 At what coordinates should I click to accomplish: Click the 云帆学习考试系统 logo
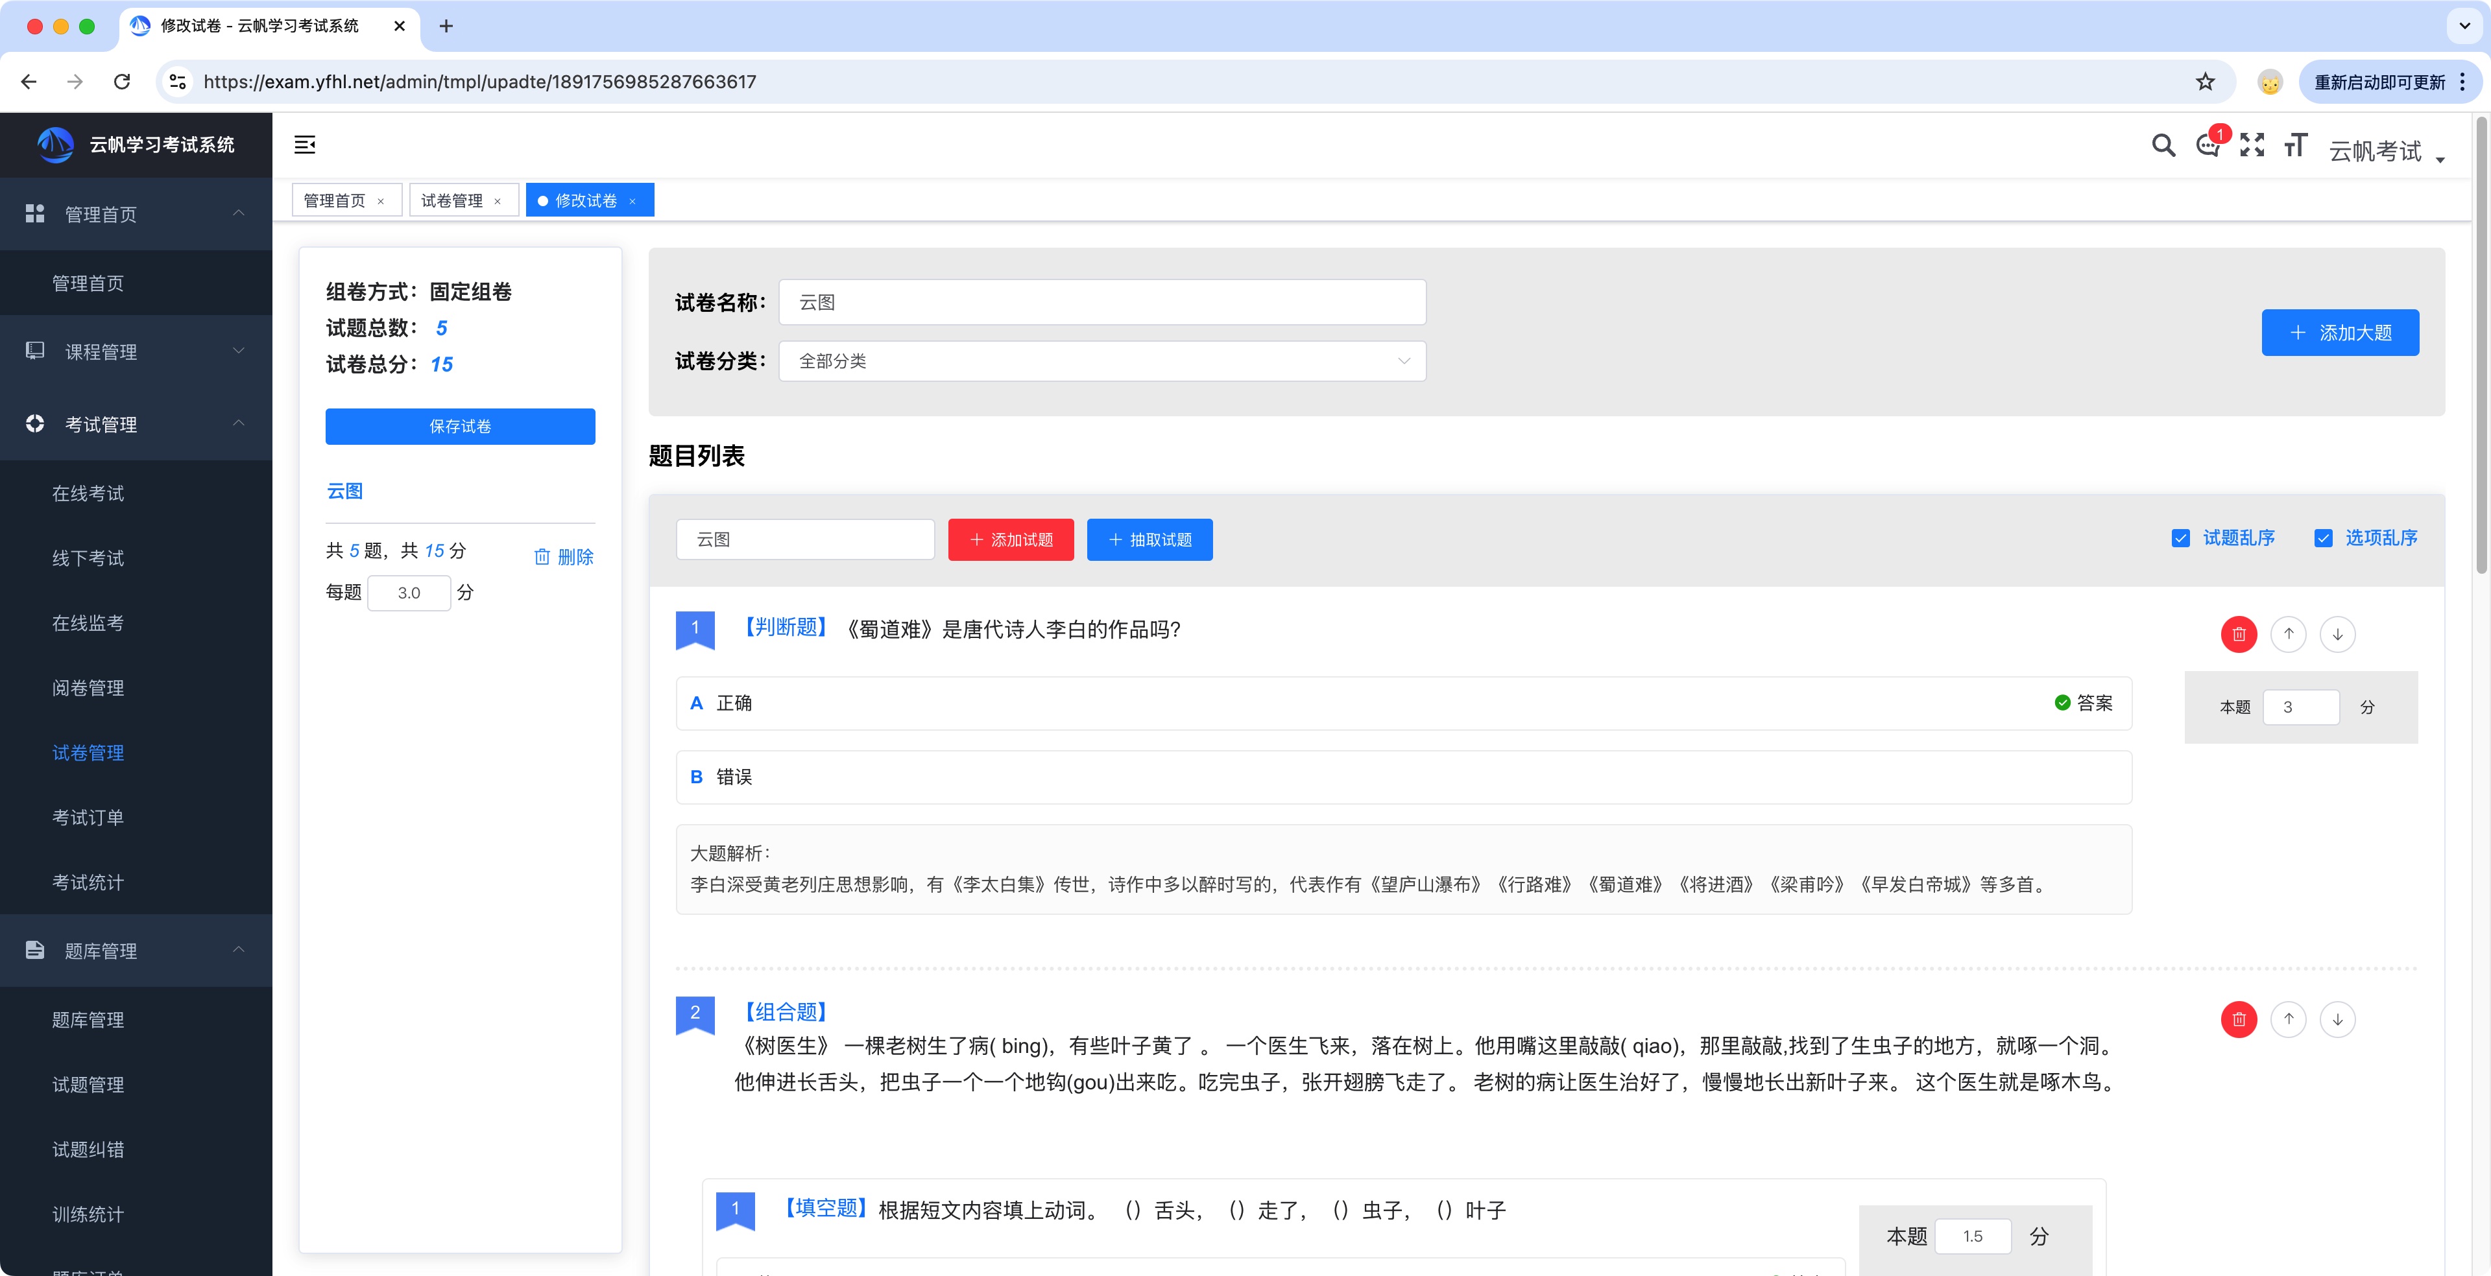coord(136,145)
